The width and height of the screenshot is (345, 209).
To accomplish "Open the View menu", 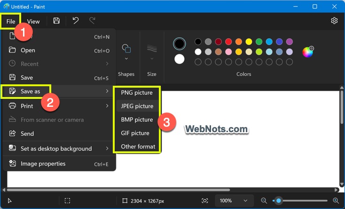I will (33, 21).
